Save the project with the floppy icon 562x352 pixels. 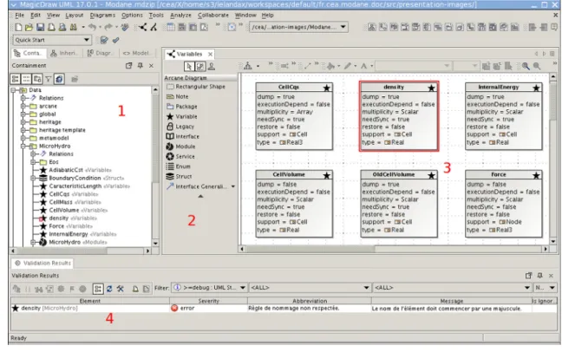[40, 27]
